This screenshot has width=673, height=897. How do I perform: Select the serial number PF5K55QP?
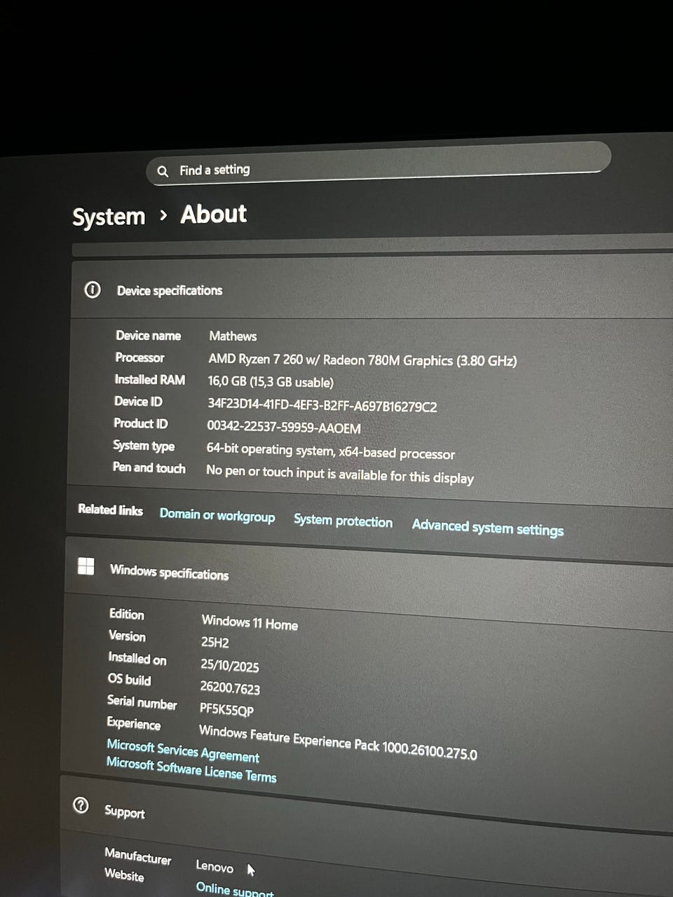(226, 710)
